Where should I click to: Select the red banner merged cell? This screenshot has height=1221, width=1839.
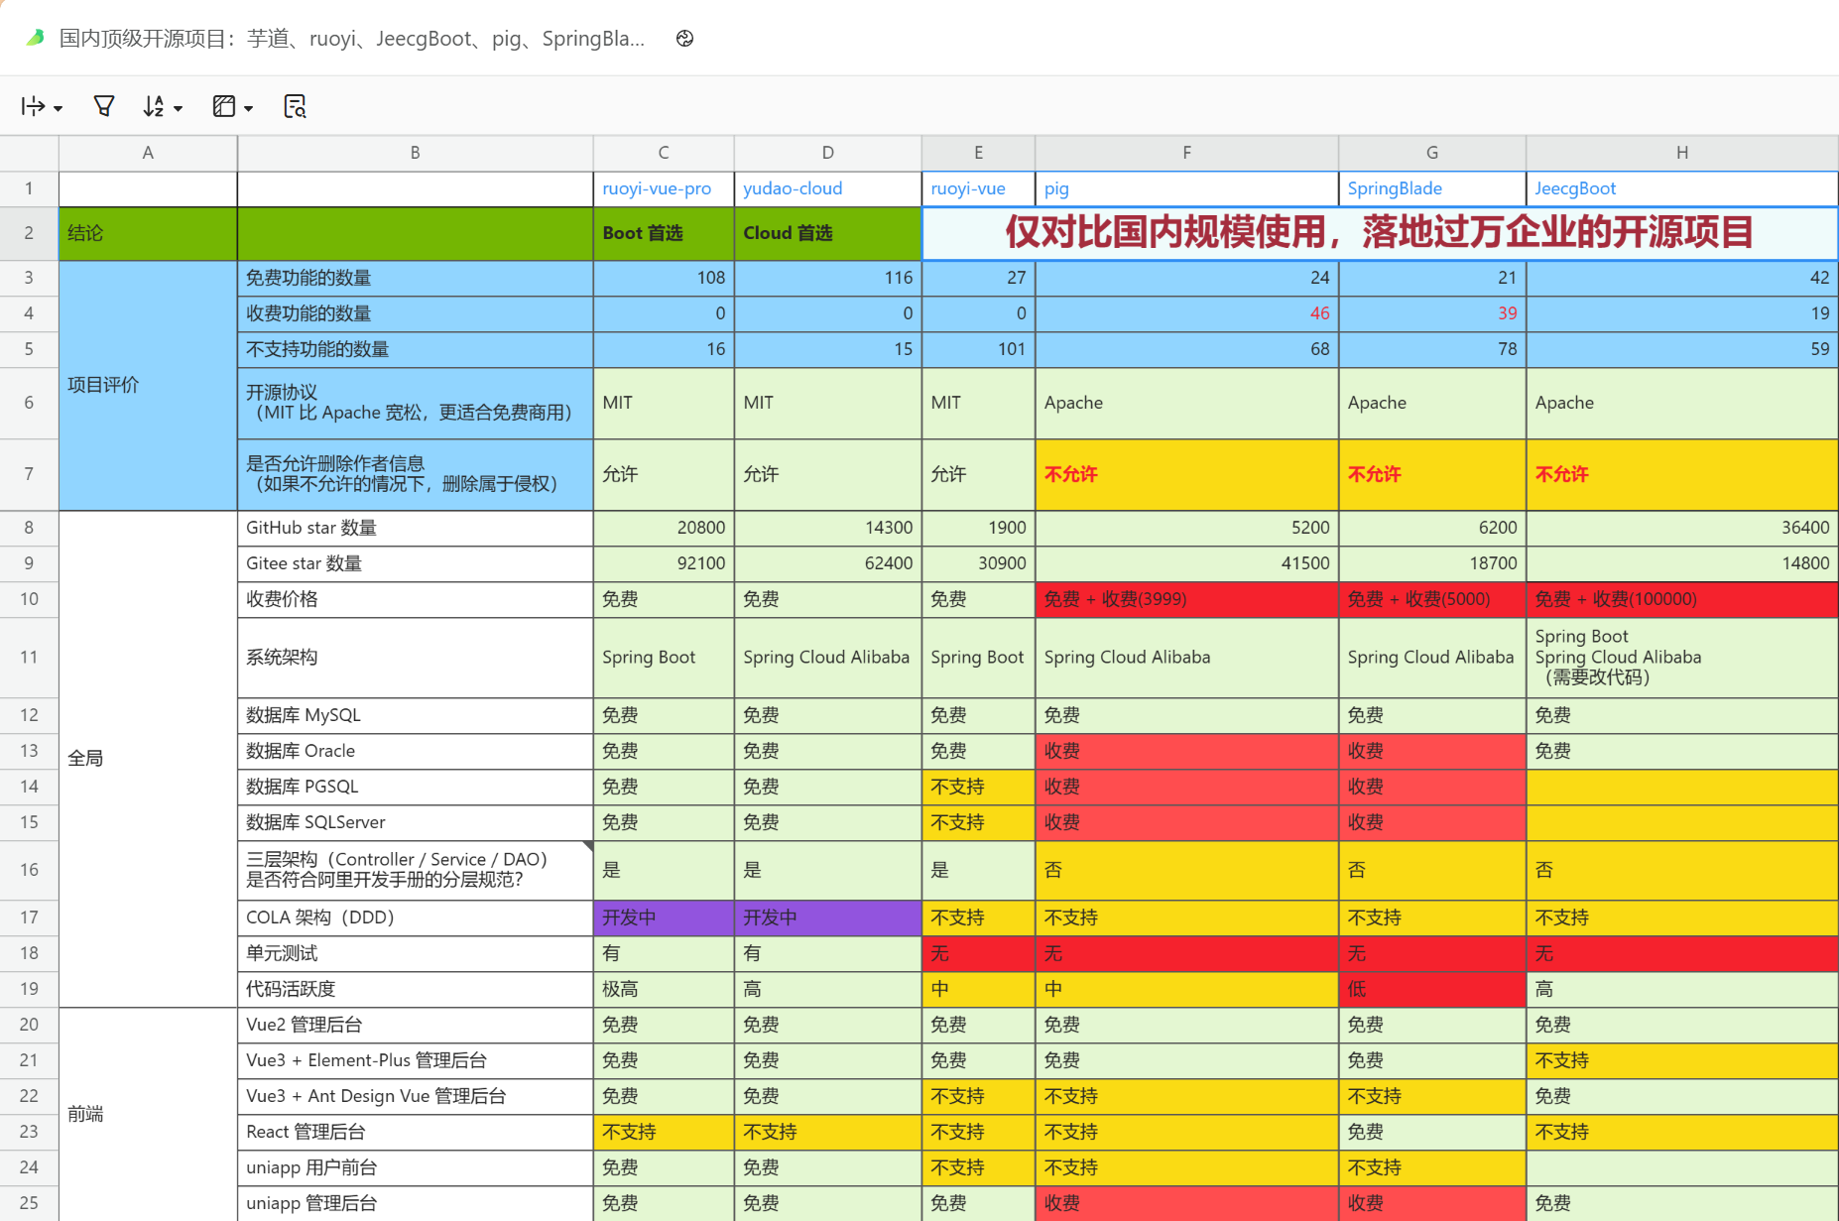1379,233
